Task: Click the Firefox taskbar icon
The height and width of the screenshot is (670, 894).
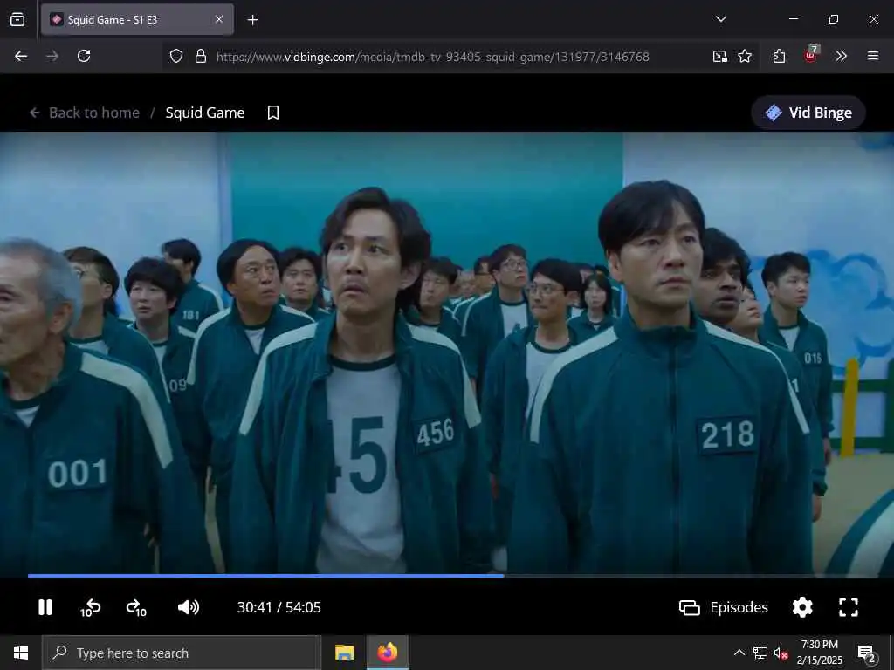Action: [387, 653]
